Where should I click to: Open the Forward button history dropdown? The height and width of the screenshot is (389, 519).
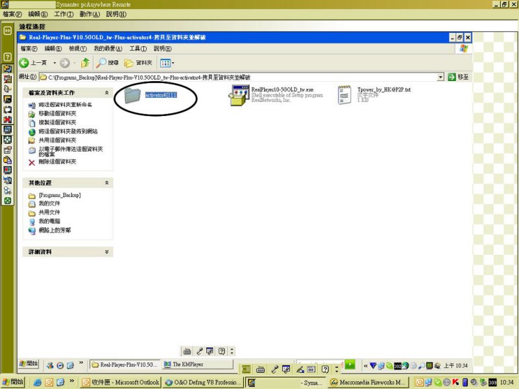(x=75, y=63)
